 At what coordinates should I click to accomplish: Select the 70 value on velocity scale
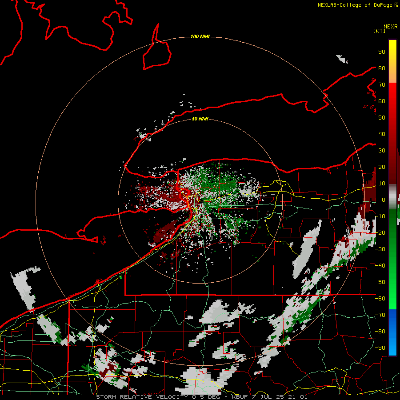pos(382,85)
